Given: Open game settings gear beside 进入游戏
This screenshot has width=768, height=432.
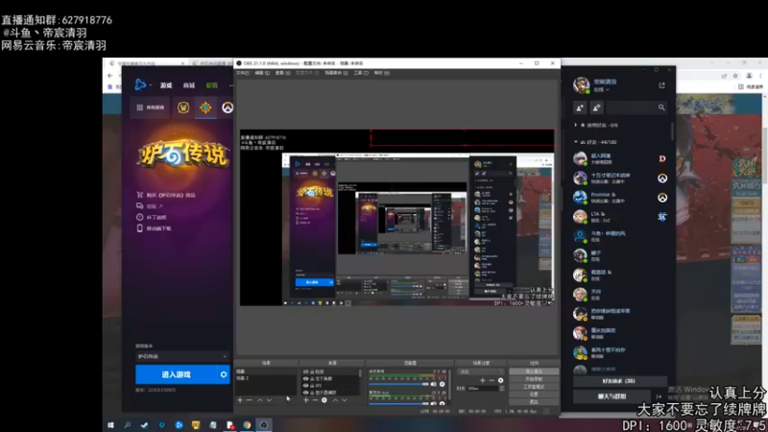Looking at the screenshot, I should click(224, 374).
